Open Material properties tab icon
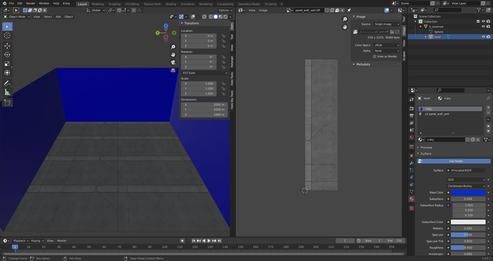The width and height of the screenshot is (493, 261). tap(411, 199)
